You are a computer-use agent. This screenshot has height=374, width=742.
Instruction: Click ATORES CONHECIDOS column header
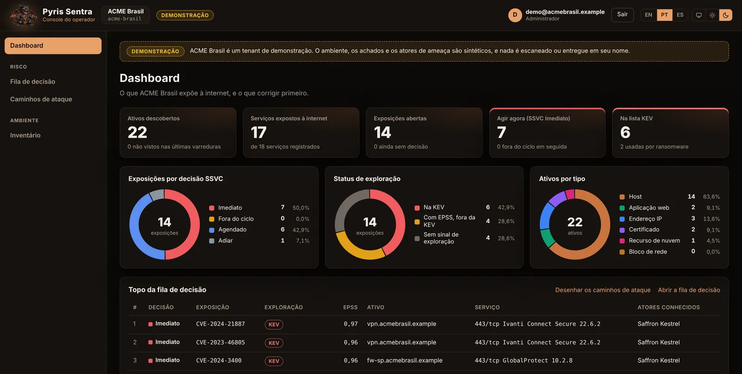pos(669,307)
